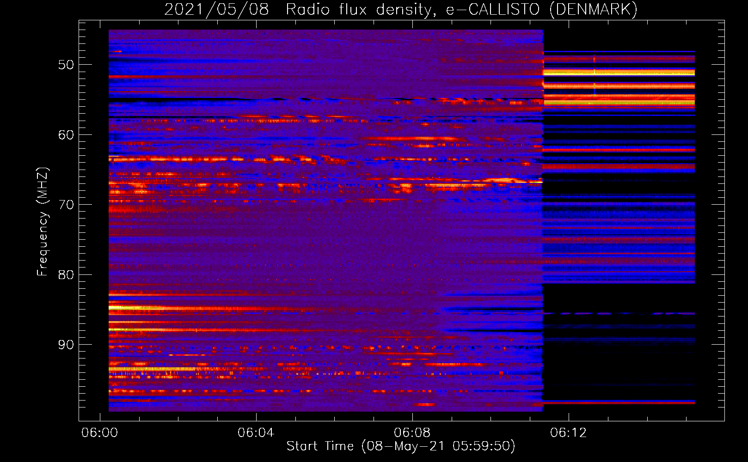748x462 pixels.
Task: Click the 'e-CALLISTO (DENMARK)' station label
Action: (x=541, y=9)
